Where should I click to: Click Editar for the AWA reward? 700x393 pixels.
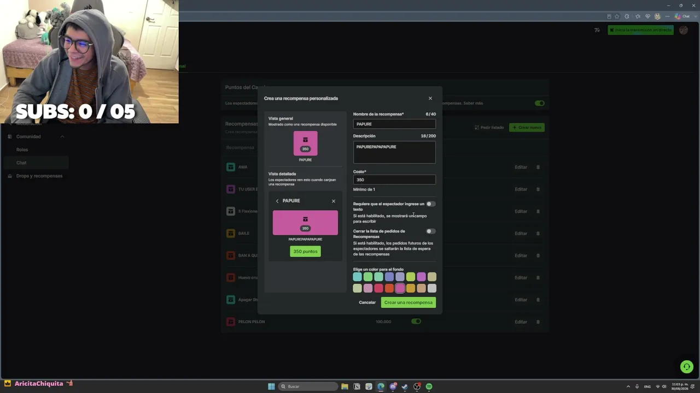point(521,167)
